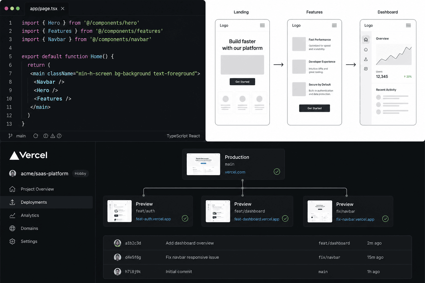Click the Hobby plan badge
The width and height of the screenshot is (425, 283).
pos(80,174)
